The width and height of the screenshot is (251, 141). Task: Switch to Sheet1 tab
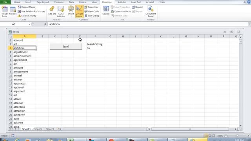26,129
